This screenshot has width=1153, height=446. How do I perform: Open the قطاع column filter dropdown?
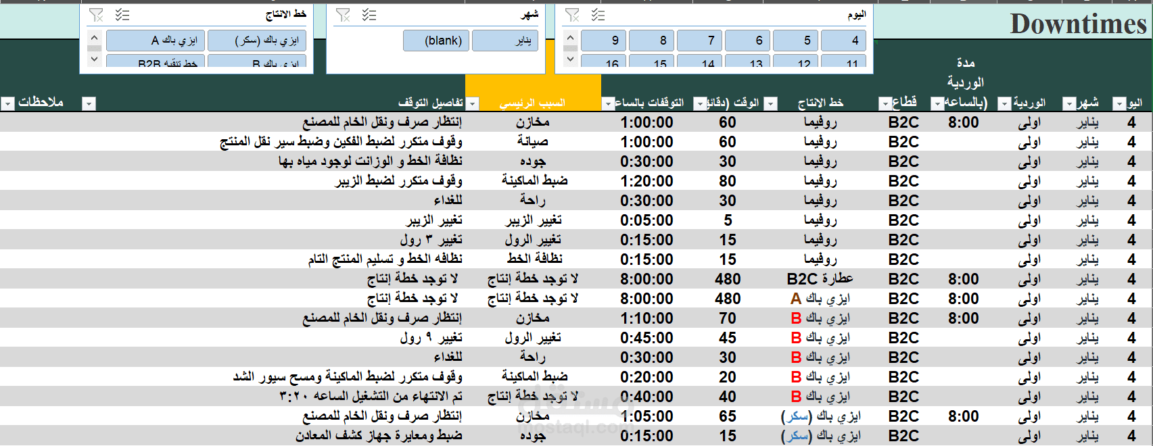pyautogui.click(x=885, y=104)
